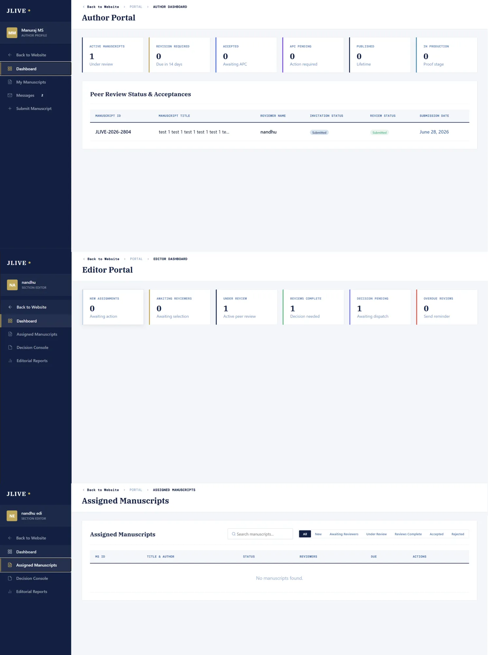Viewport: 488px width, 655px height.
Task: Click the Dashboard grid icon in Editor Portal sidebar
Action: 10,321
